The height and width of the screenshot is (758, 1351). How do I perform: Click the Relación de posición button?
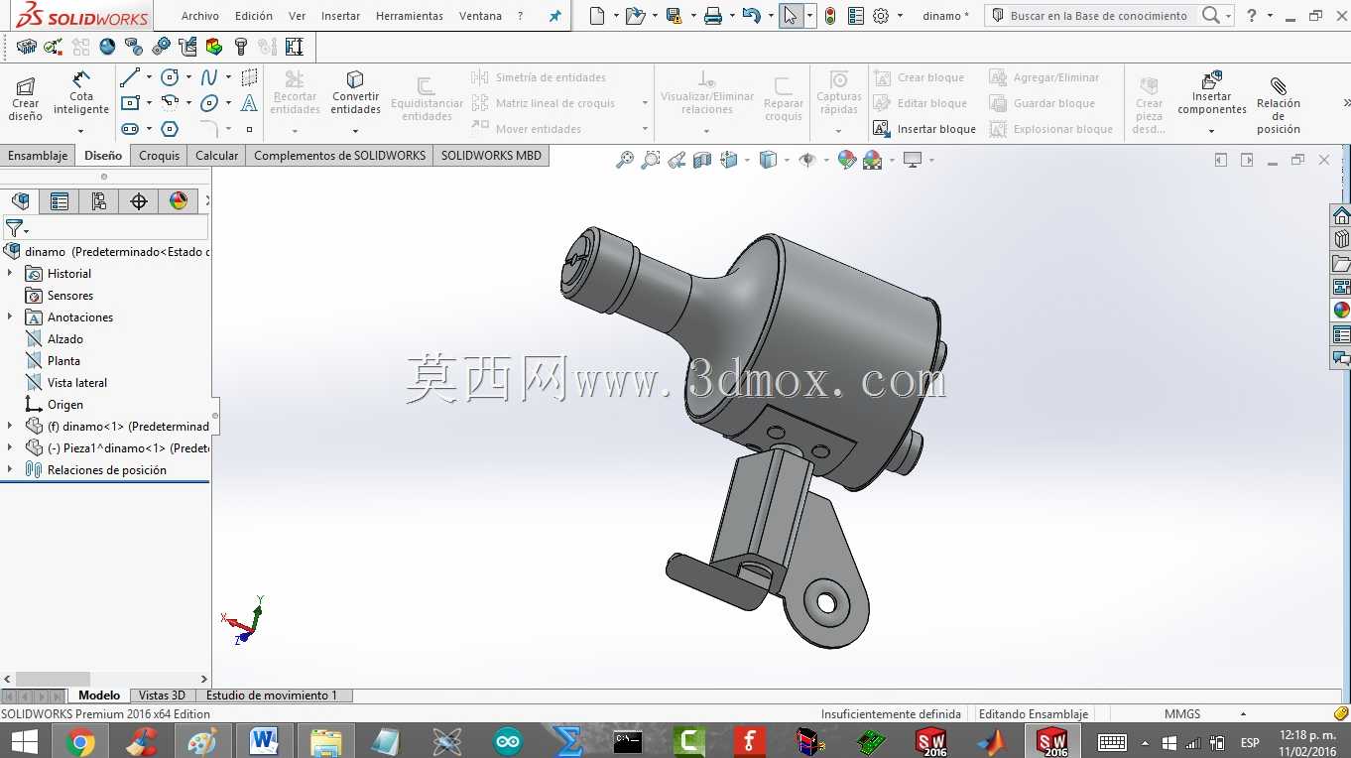point(1279,104)
